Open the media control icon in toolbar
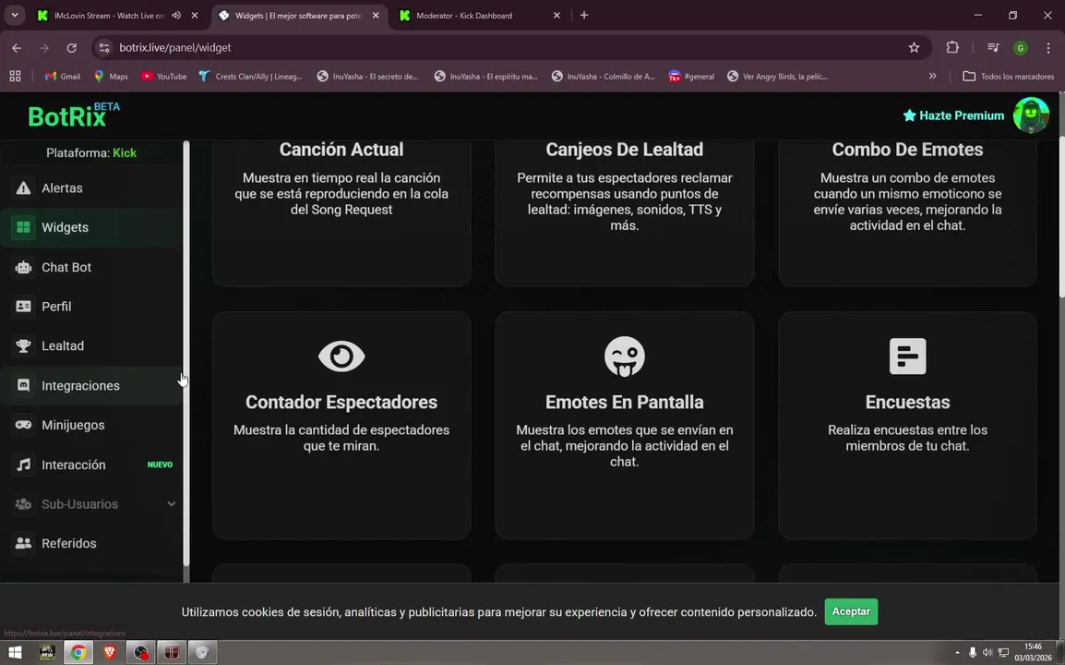This screenshot has width=1065, height=665. tap(993, 48)
